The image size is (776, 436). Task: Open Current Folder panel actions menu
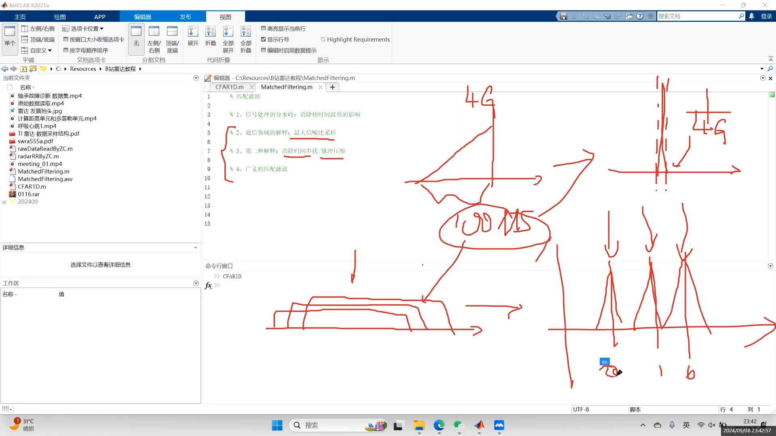tap(196, 78)
